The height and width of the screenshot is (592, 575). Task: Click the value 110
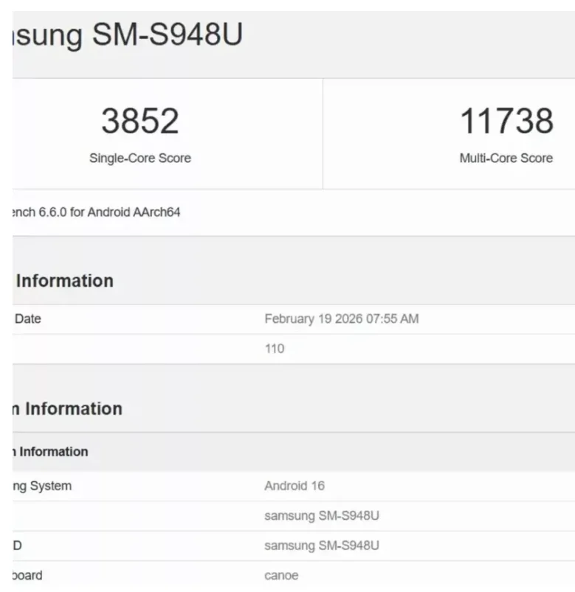(275, 349)
